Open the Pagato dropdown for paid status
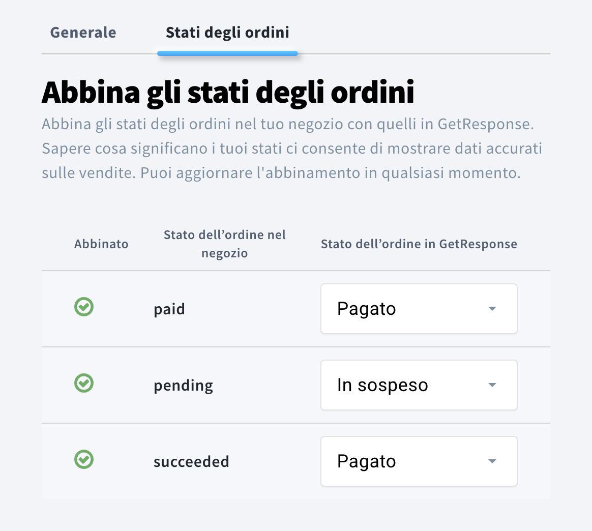 click(418, 309)
